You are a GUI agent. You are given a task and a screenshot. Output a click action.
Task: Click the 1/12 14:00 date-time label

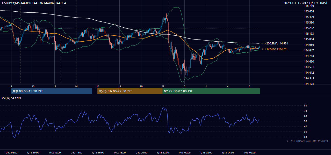pyautogui.click(x=76, y=153)
